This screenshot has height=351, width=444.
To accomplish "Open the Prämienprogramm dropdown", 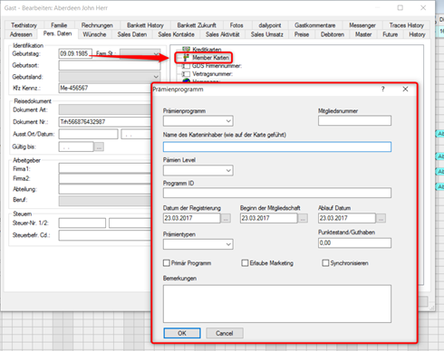I will point(198,121).
